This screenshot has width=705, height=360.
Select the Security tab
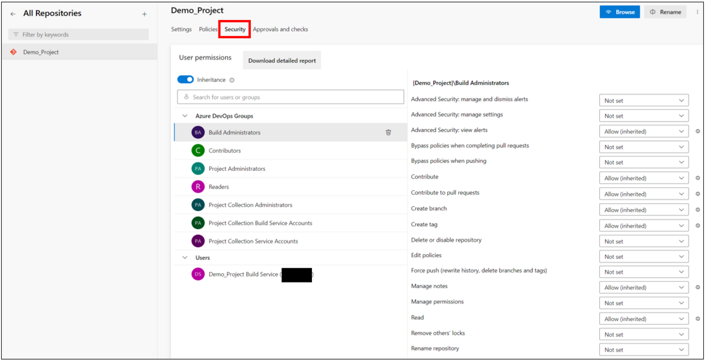[x=235, y=29]
